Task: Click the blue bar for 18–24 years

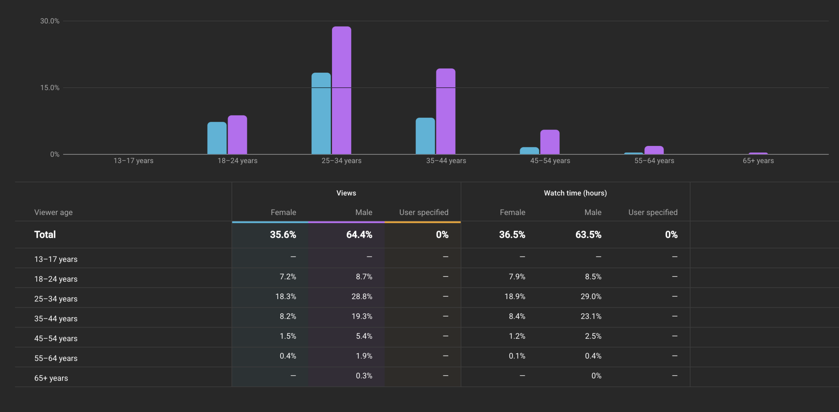Action: [217, 138]
